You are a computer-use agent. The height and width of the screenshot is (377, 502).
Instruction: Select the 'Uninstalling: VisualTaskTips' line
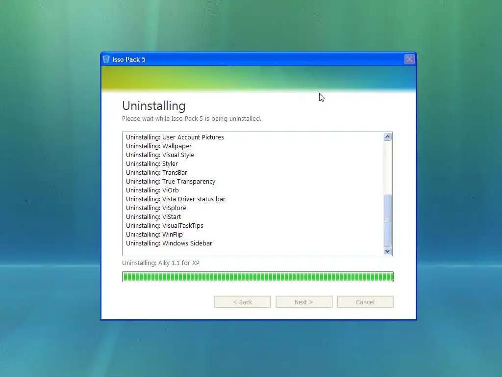(165, 226)
